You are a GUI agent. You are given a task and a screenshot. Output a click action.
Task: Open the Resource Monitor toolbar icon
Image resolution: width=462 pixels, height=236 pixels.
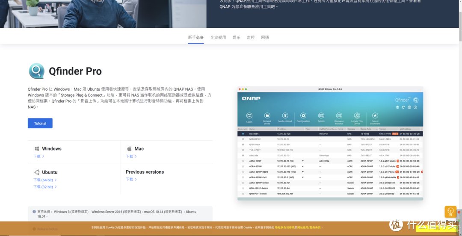click(339, 115)
